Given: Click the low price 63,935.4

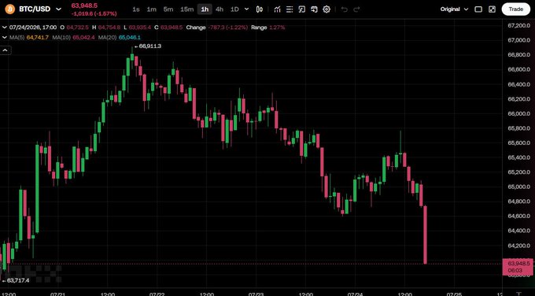Looking at the screenshot, I should (x=140, y=28).
